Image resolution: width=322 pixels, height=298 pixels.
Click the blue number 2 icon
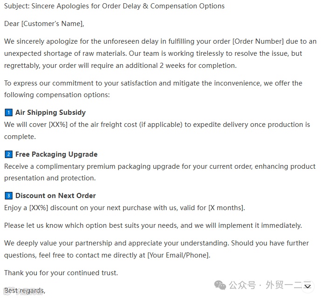(8, 154)
